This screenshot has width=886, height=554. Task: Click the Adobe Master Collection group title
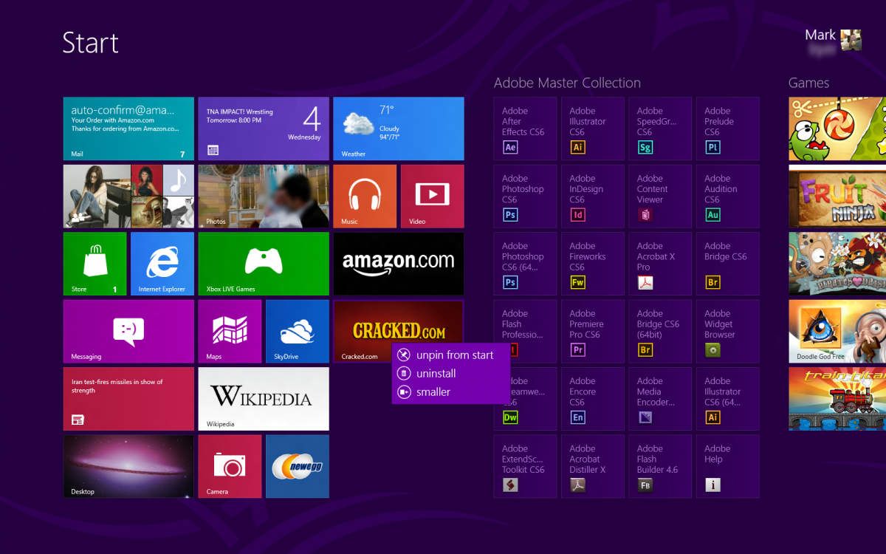tap(567, 83)
